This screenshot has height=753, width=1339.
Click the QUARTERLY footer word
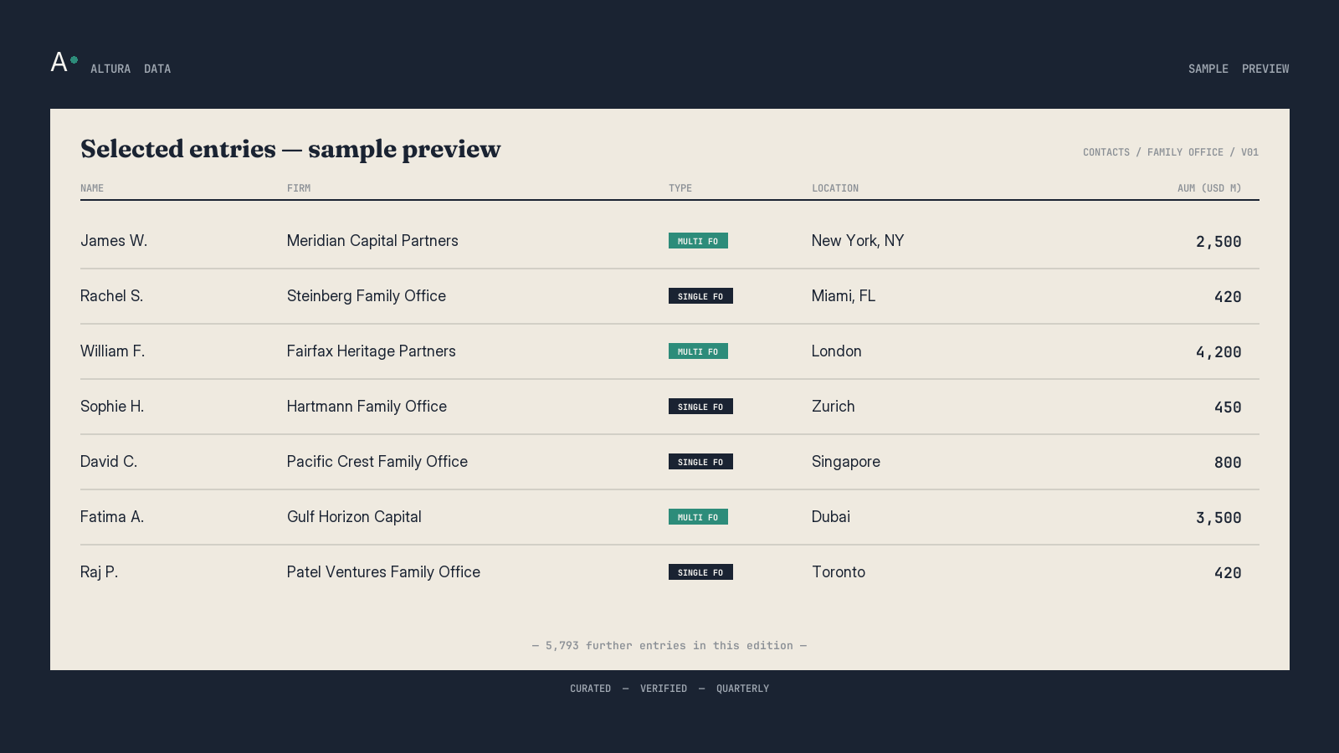[x=742, y=689]
